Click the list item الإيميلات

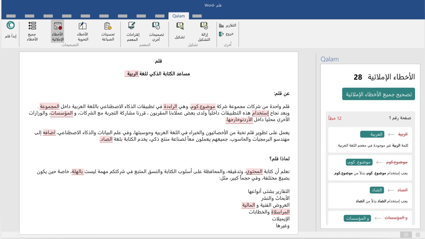[x=281, y=218]
